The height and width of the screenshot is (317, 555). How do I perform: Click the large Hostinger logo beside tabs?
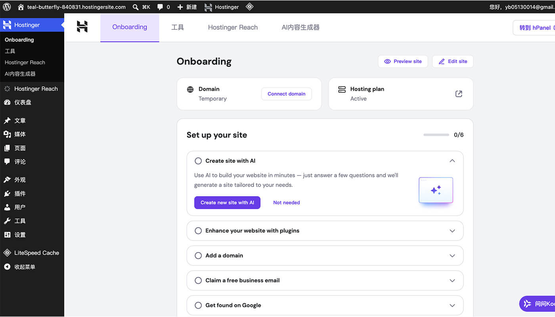(82, 27)
